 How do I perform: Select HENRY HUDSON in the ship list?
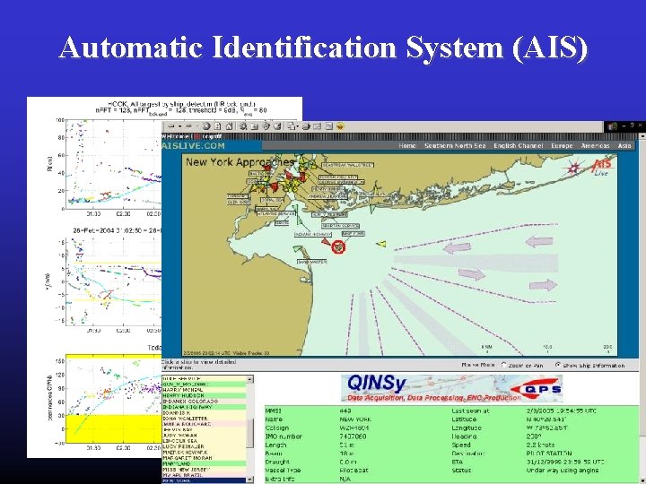(204, 395)
